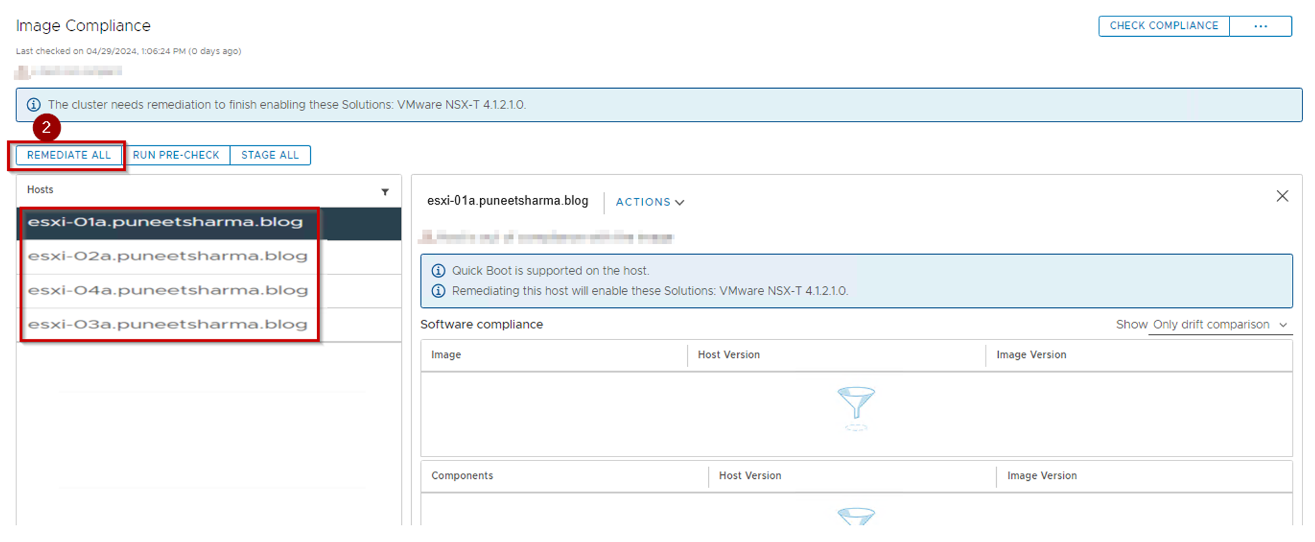Viewport: 1315px width, 542px height.
Task: Click the CHECK COMPLIANCE button
Action: (x=1163, y=26)
